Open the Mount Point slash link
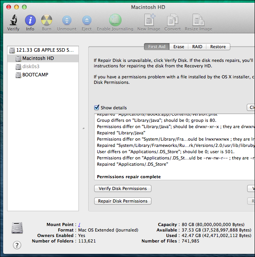 point(79,224)
